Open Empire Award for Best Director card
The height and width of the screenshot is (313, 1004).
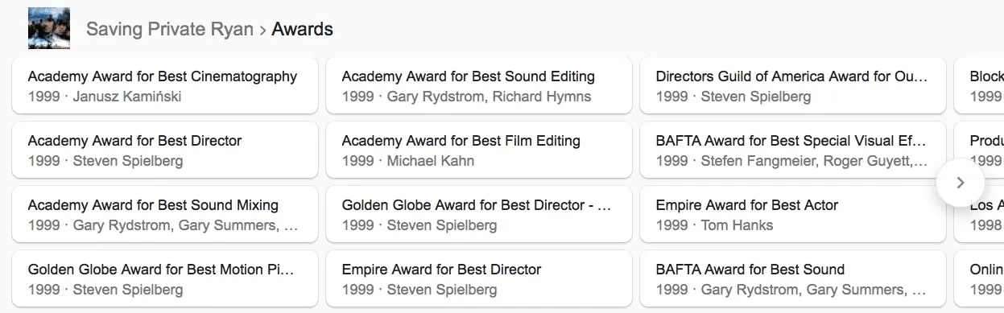tap(479, 279)
